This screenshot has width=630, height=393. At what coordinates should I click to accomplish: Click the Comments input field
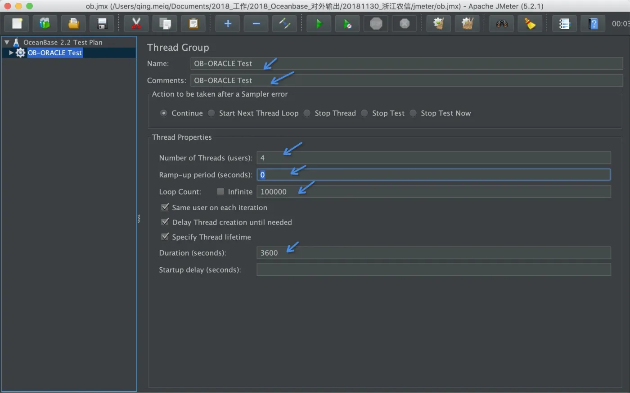pyautogui.click(x=407, y=80)
